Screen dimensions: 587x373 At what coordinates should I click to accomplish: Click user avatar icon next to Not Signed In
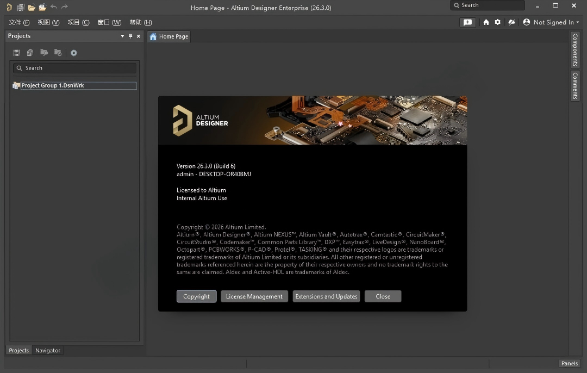(x=526, y=22)
